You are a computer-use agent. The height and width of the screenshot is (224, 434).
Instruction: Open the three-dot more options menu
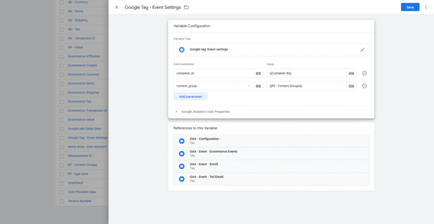426,7
